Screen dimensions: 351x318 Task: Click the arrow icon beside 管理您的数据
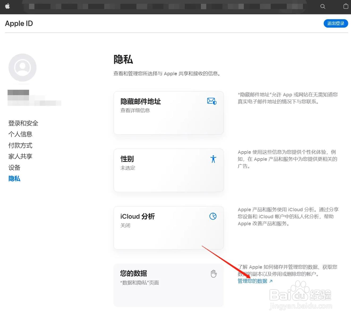[271, 281]
